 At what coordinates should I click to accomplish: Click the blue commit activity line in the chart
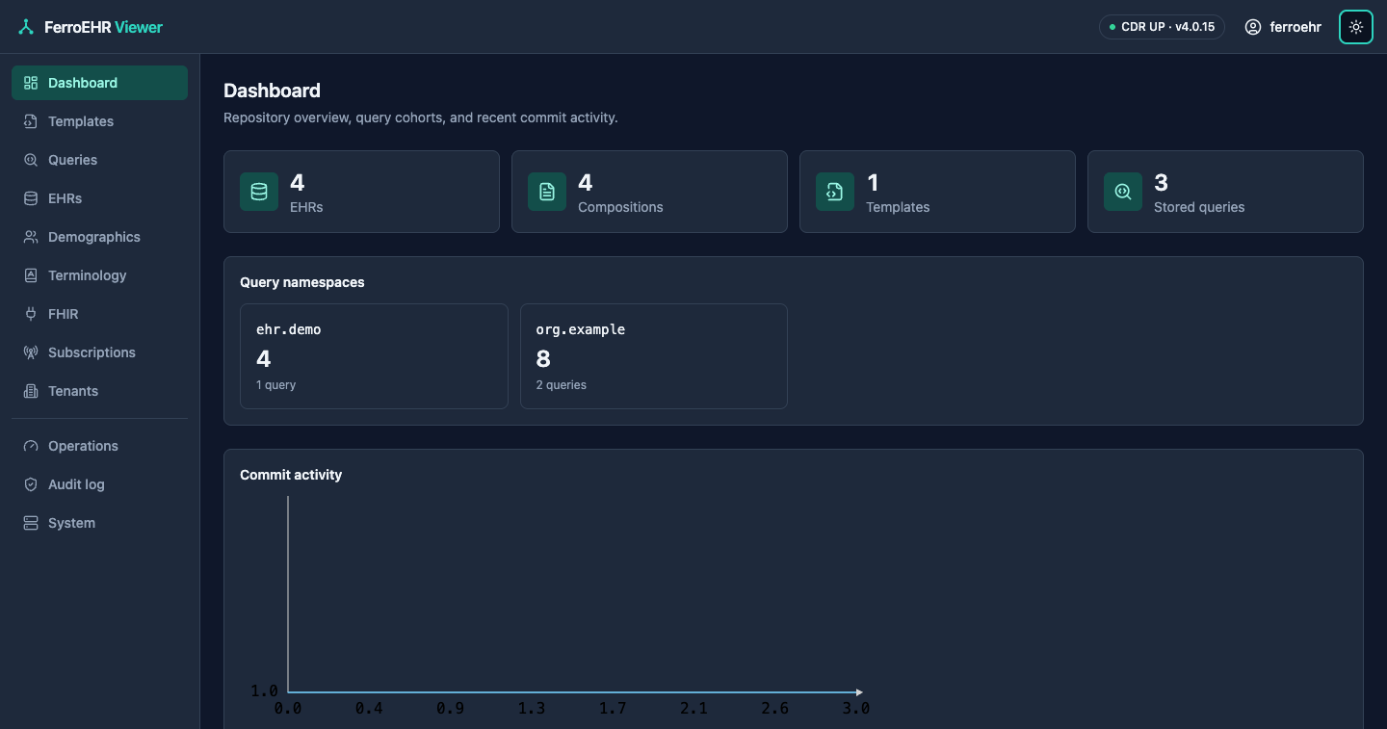[574, 691]
